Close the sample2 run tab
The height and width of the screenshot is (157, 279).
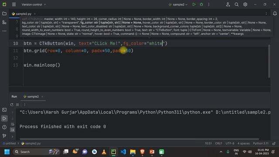point(42,96)
